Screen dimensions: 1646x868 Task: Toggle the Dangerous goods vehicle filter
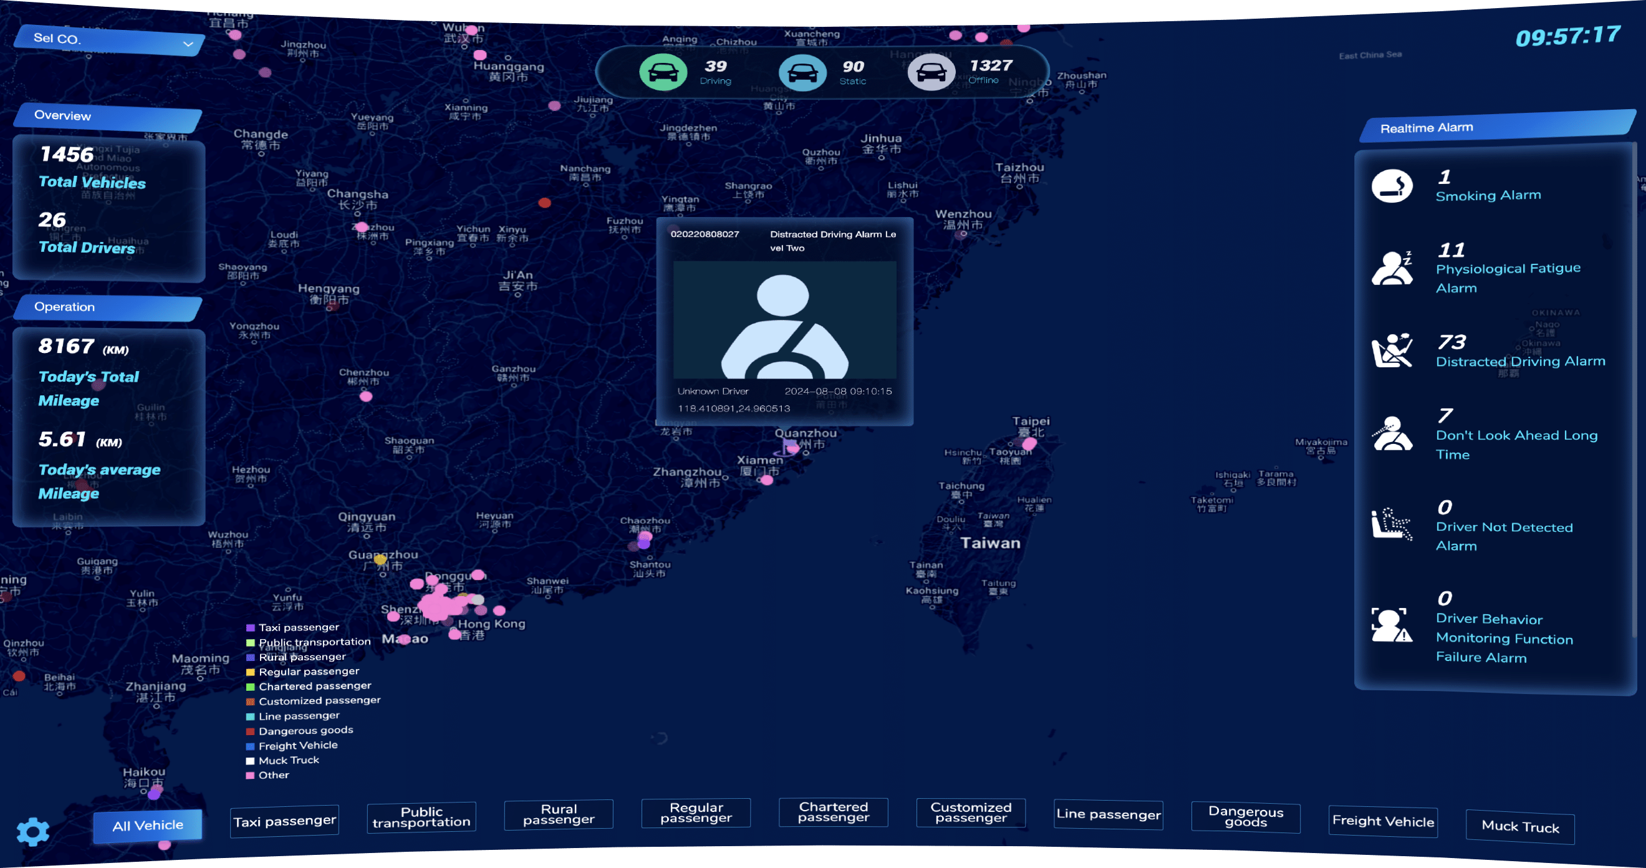coord(1245,817)
